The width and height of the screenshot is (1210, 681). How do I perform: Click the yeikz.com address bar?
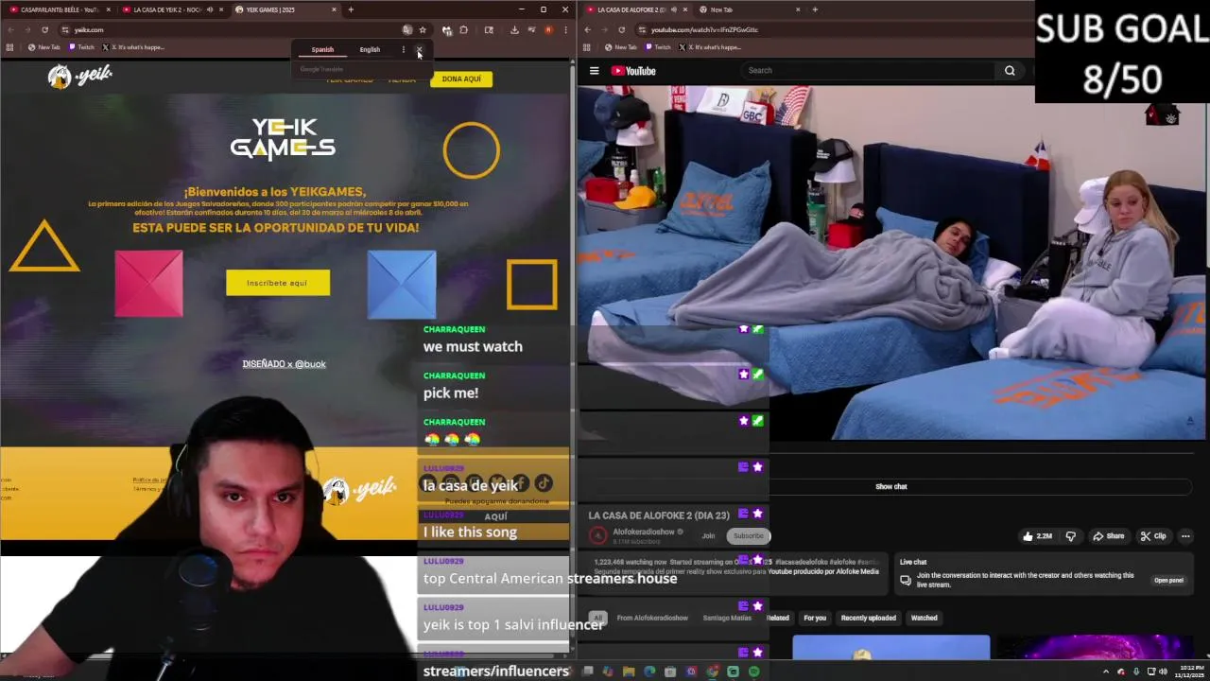coord(227,29)
